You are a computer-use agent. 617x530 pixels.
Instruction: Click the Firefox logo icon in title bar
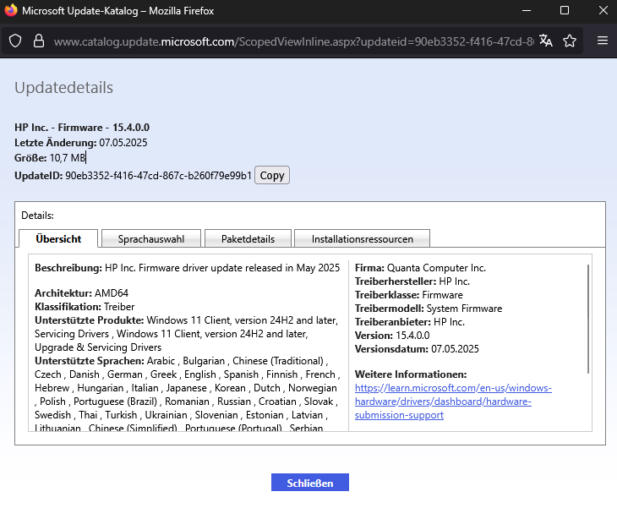(11, 10)
